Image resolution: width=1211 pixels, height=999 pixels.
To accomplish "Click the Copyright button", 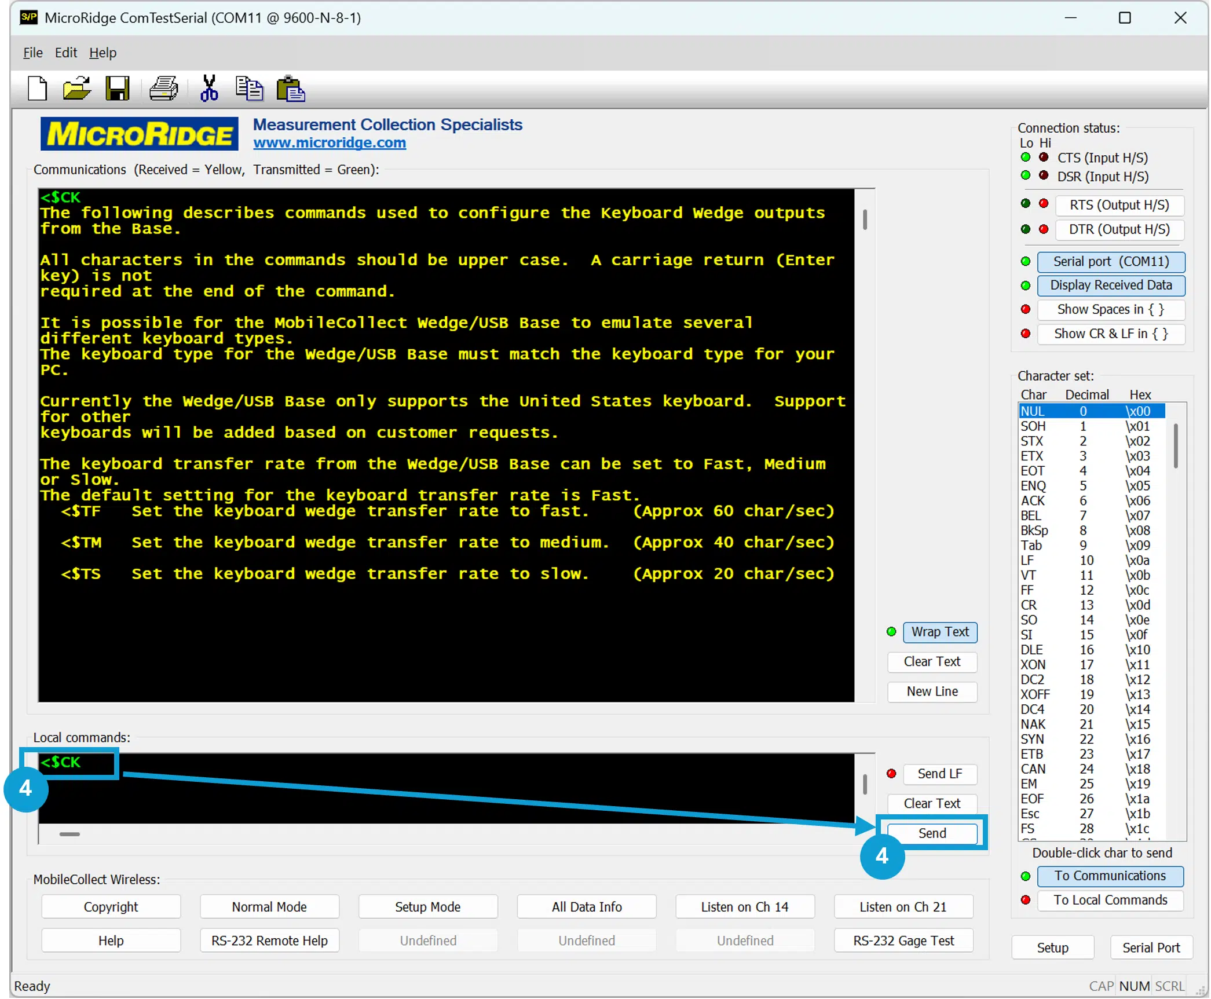I will tap(111, 907).
